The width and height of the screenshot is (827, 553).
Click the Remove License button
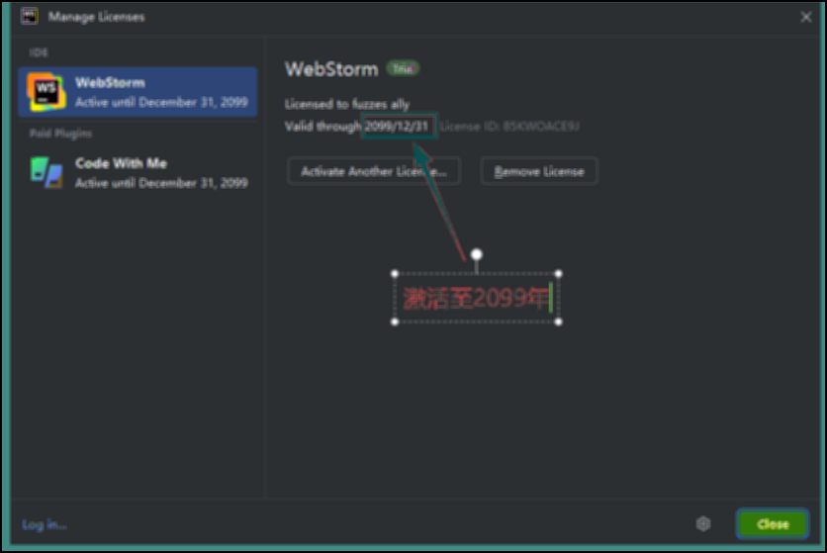[539, 171]
